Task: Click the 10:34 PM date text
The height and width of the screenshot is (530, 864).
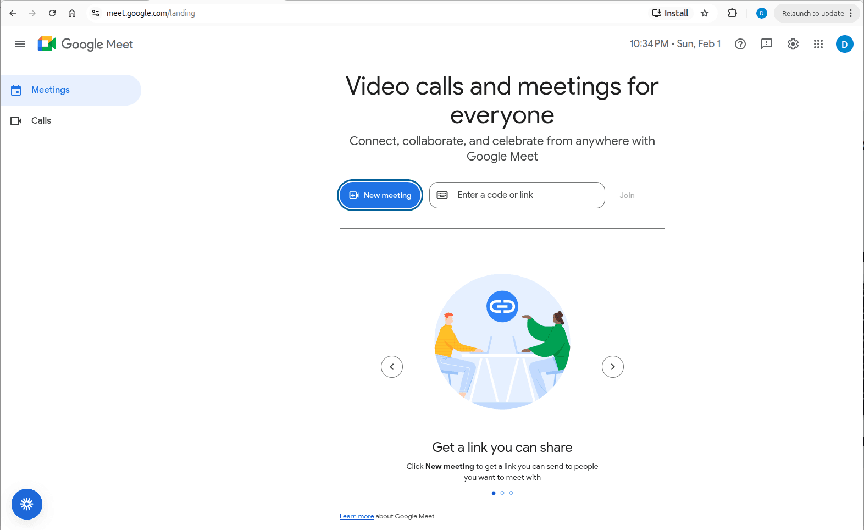Action: [x=675, y=44]
